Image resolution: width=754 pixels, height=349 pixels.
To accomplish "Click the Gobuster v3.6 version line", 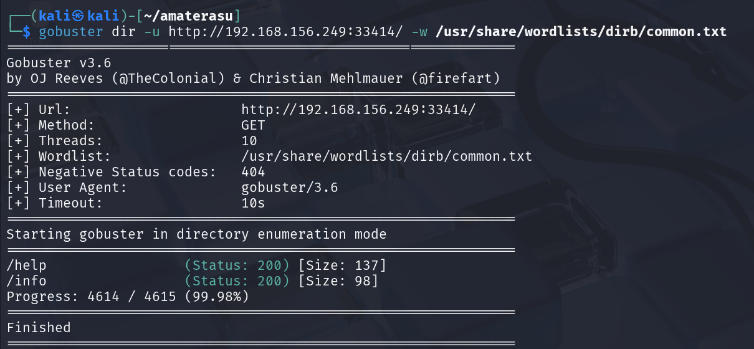I will point(59,63).
